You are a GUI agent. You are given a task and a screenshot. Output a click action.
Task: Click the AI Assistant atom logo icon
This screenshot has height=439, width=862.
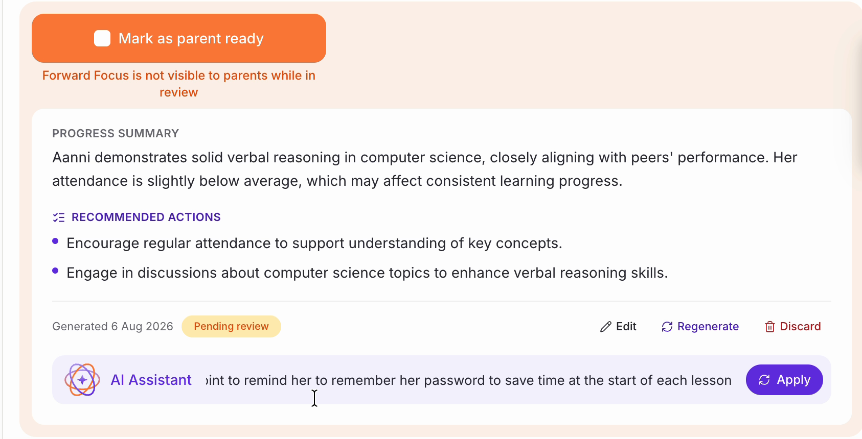[x=82, y=380]
